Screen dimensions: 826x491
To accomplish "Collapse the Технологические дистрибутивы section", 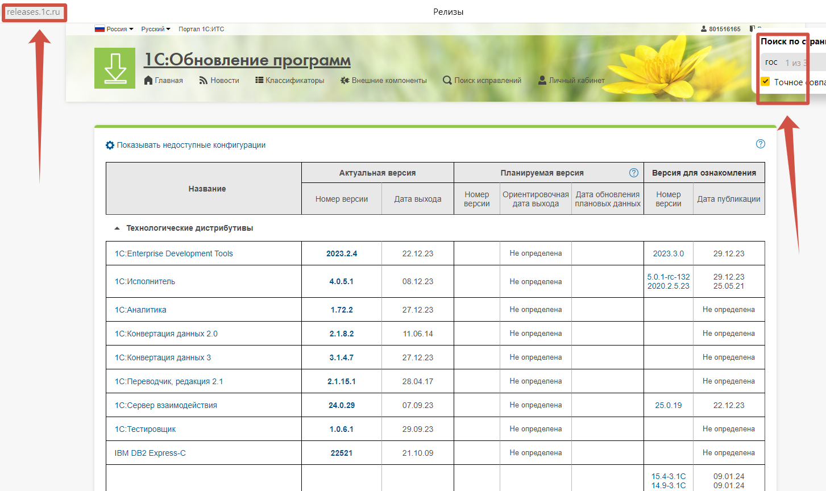I will point(117,228).
